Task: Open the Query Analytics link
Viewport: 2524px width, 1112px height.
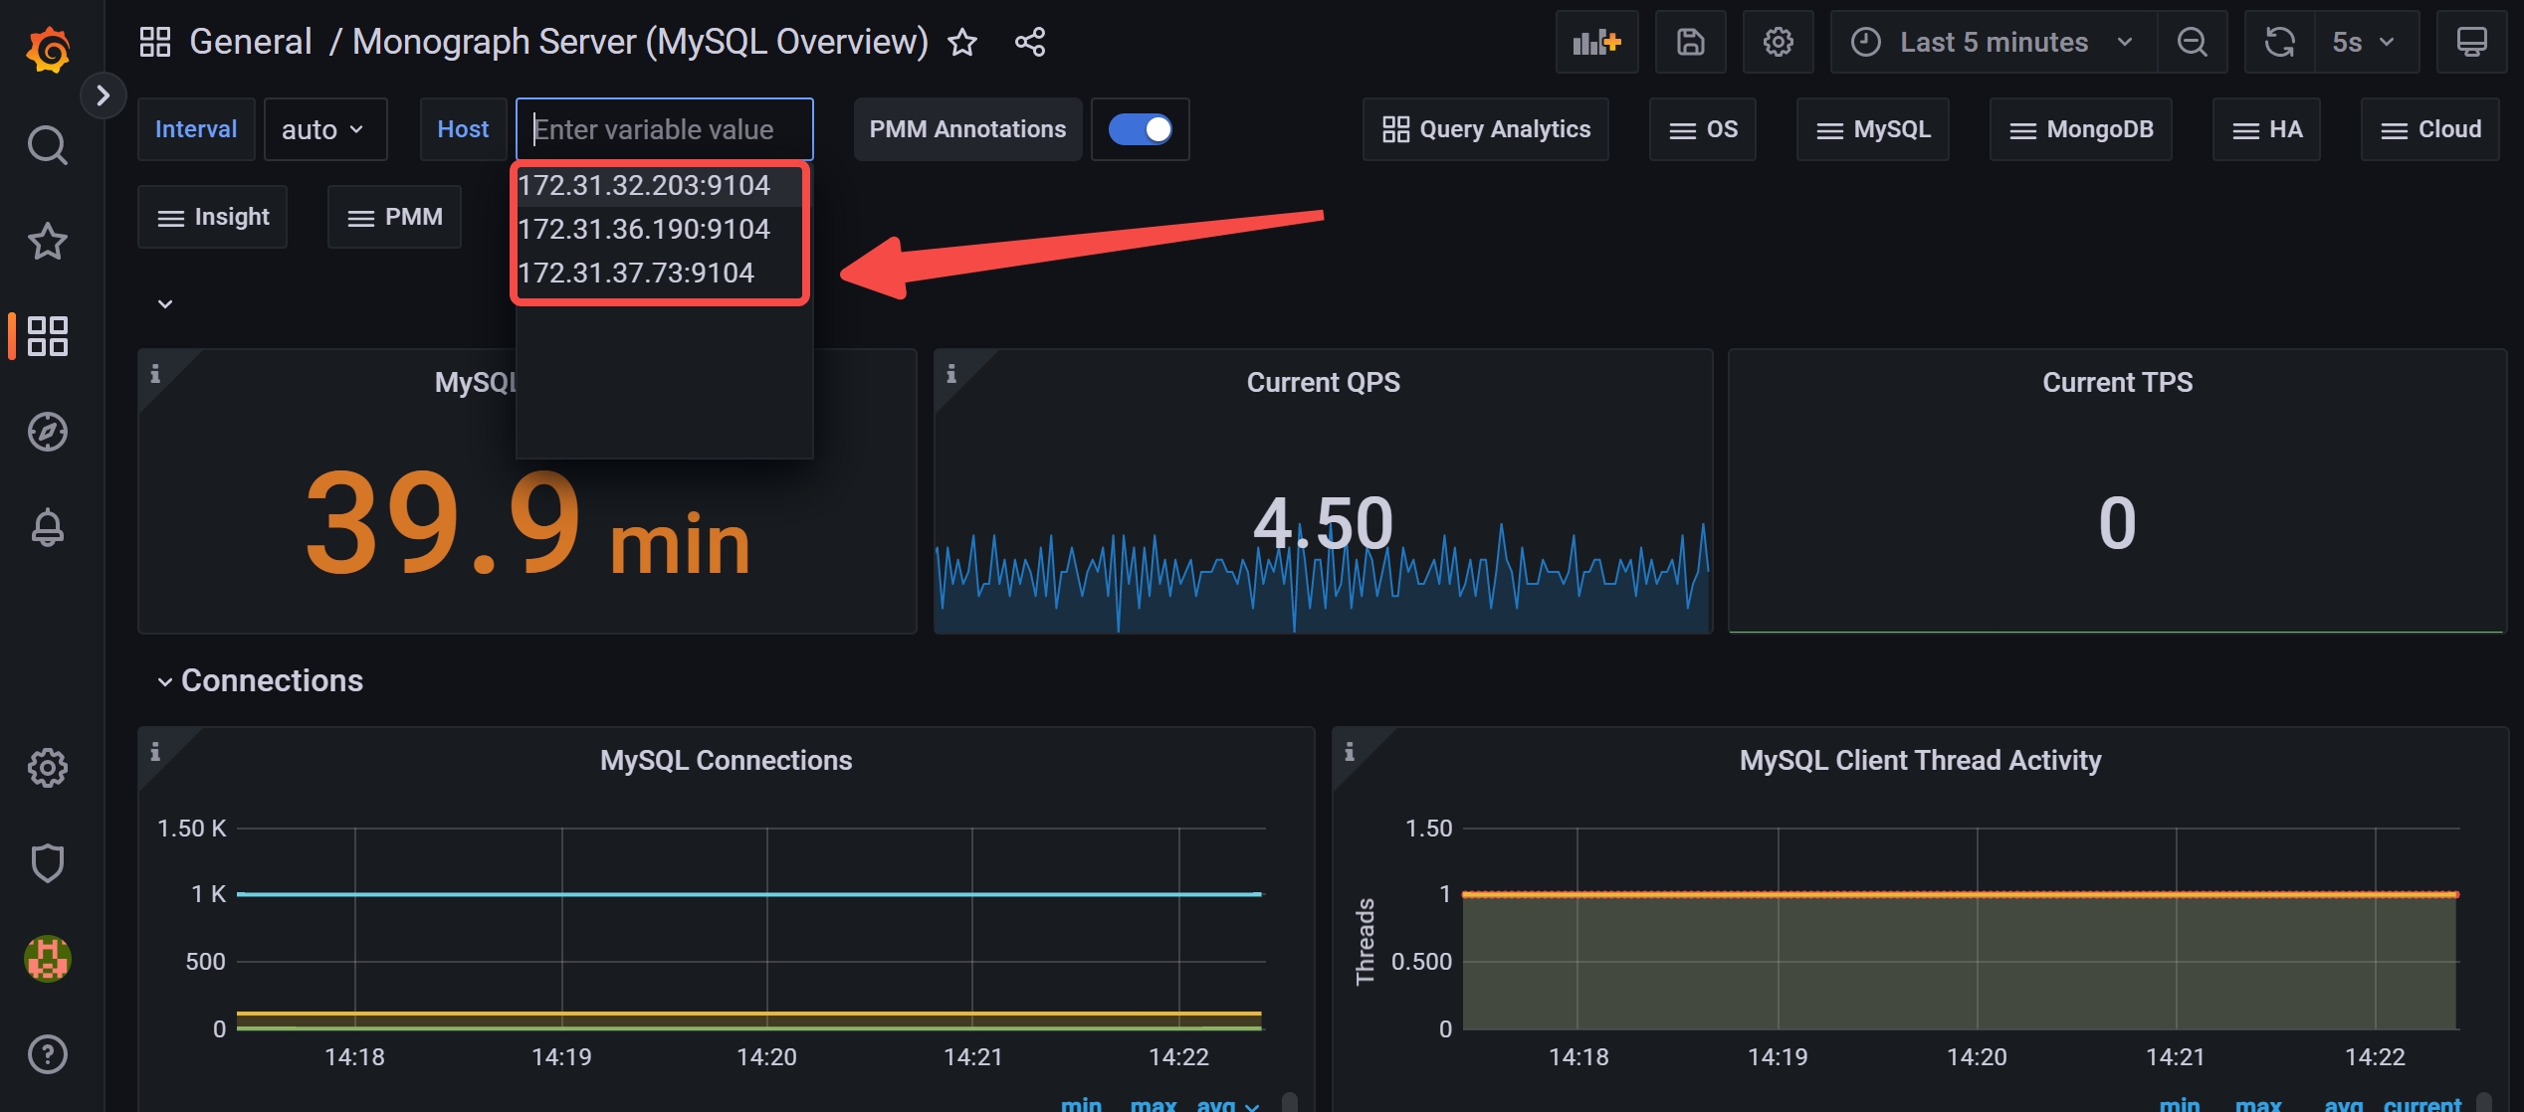Action: pyautogui.click(x=1485, y=129)
